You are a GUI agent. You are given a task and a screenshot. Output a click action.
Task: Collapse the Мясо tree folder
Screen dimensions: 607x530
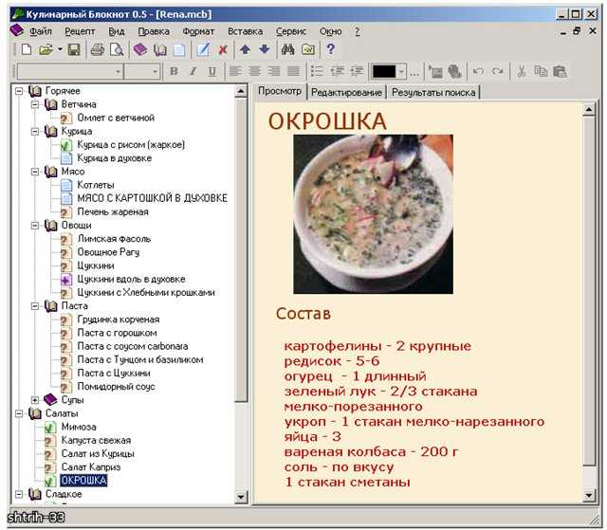35,172
